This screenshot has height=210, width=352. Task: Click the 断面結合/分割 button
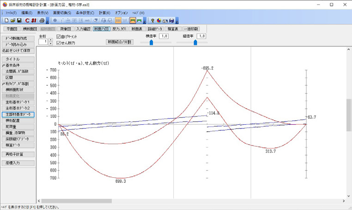point(120,42)
